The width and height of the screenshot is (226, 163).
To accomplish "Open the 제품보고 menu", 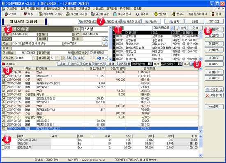I will pyautogui.click(x=84, y=9).
